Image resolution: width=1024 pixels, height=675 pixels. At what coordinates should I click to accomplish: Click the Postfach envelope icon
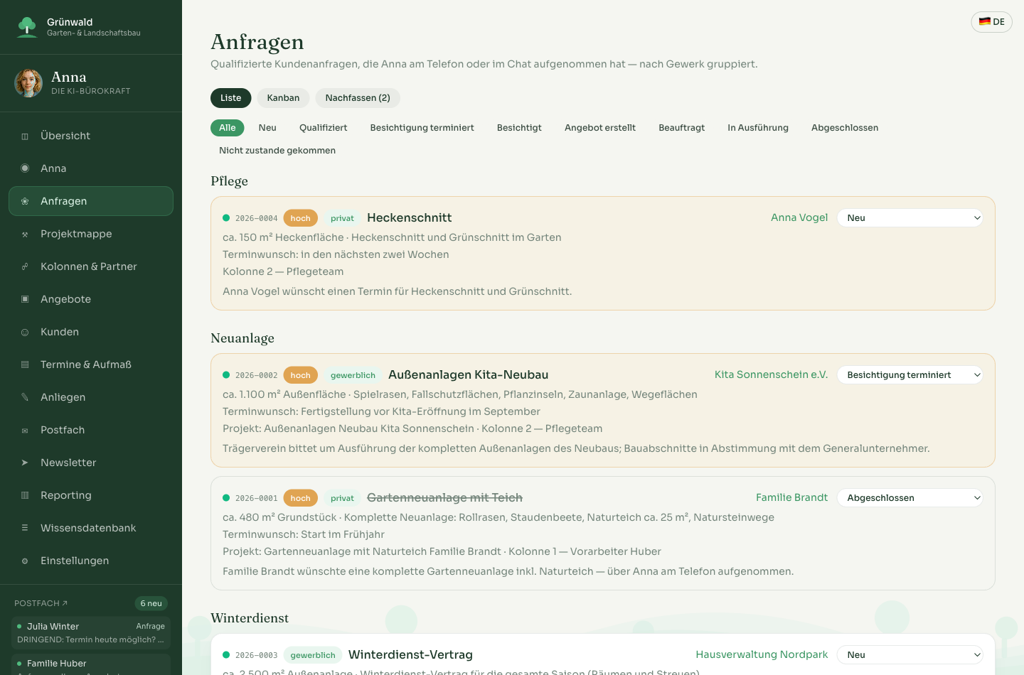[x=25, y=430]
